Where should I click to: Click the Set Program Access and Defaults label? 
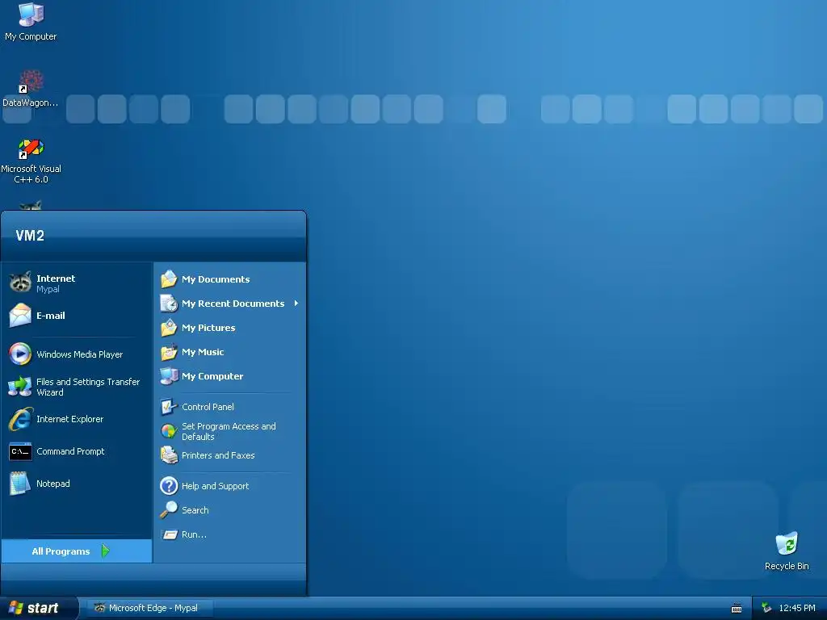[229, 431]
